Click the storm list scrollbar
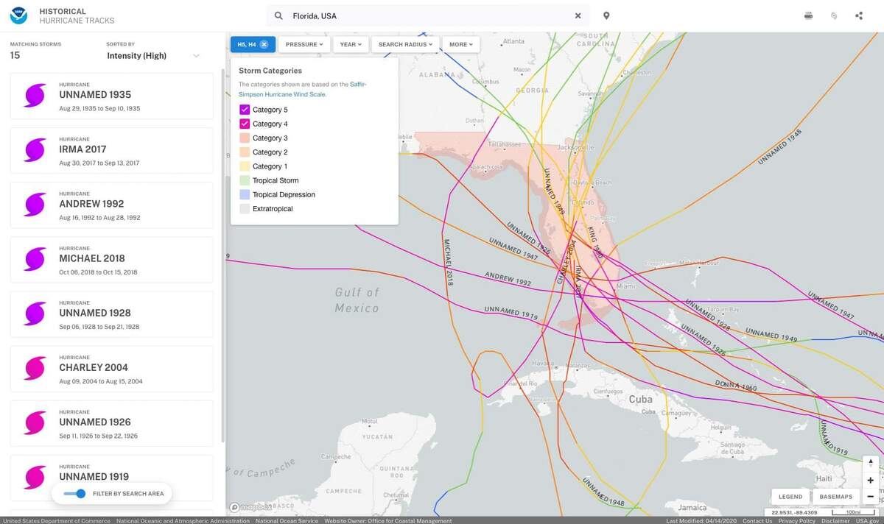Image resolution: width=884 pixels, height=524 pixels. tap(223, 256)
